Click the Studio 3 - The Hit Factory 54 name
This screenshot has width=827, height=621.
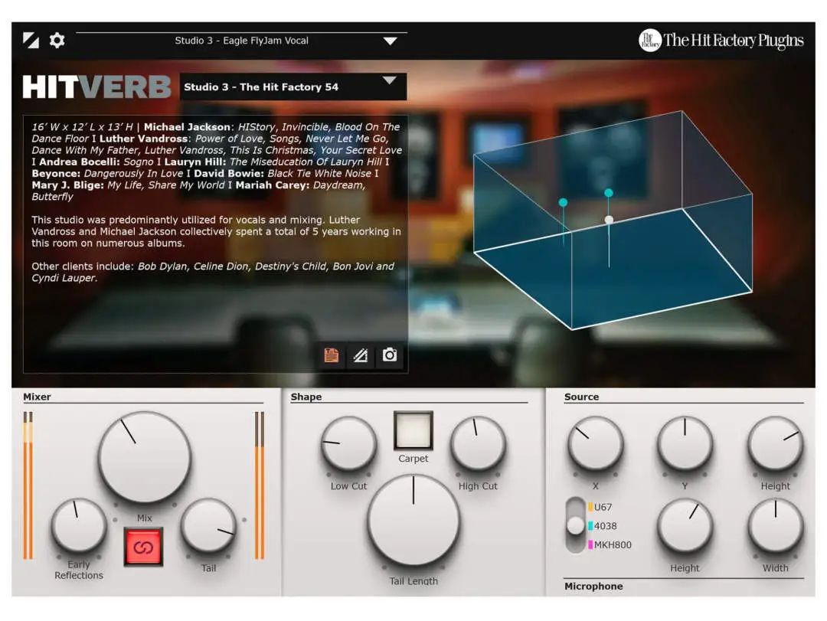(261, 87)
